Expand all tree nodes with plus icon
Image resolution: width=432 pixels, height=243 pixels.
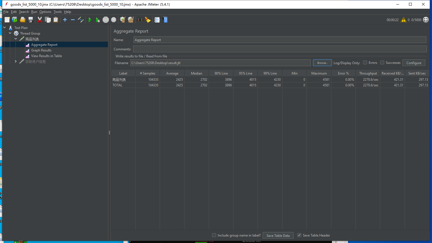65,20
